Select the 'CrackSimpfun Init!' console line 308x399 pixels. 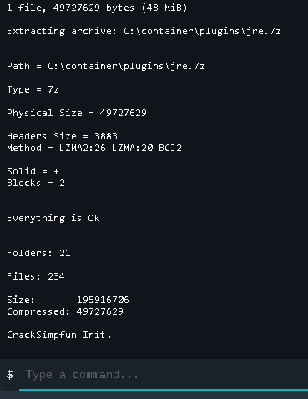59,335
